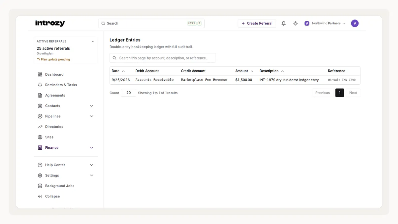This screenshot has width=398, height=224.
Task: Click the Sites globe icon
Action: (x=40, y=137)
